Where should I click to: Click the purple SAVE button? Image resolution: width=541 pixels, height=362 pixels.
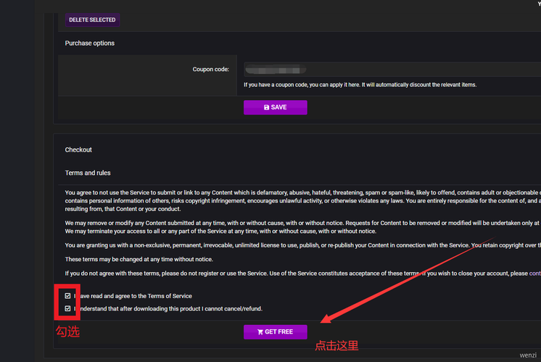276,107
